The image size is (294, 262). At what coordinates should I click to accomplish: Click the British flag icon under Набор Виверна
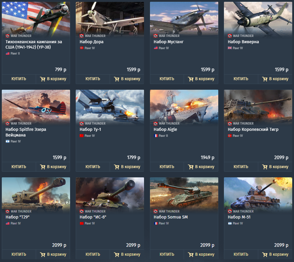point(230,48)
